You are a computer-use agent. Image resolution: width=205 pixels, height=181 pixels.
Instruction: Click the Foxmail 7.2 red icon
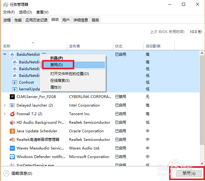pos(12,114)
